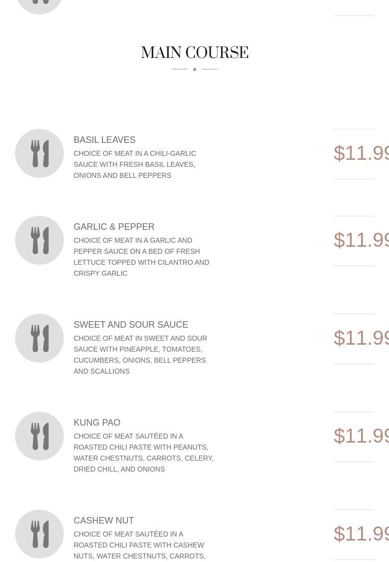Image resolution: width=389 pixels, height=562 pixels.
Task: Open the Kung Pao menu item
Action: click(97, 423)
